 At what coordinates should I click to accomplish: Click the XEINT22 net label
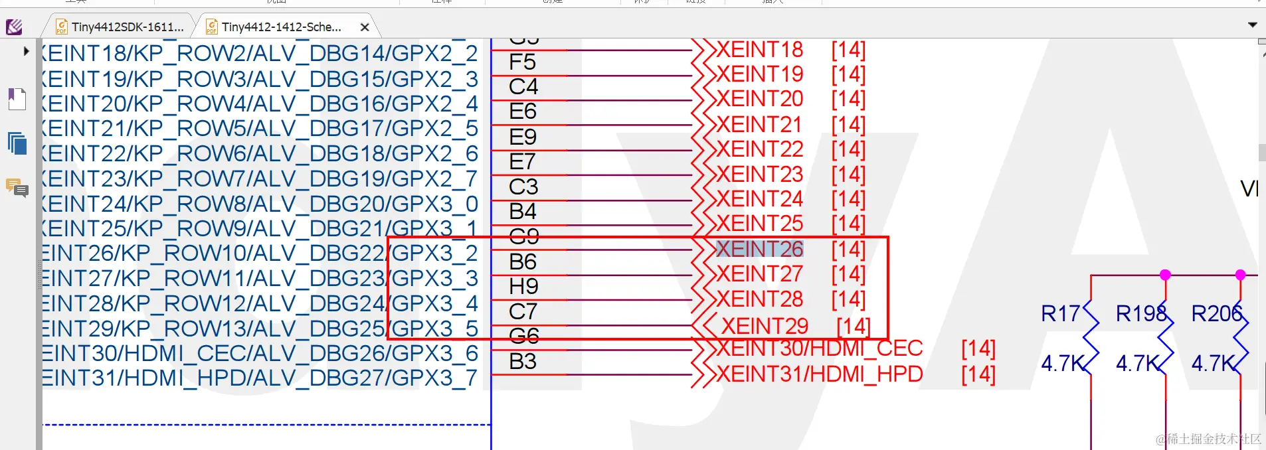point(759,149)
